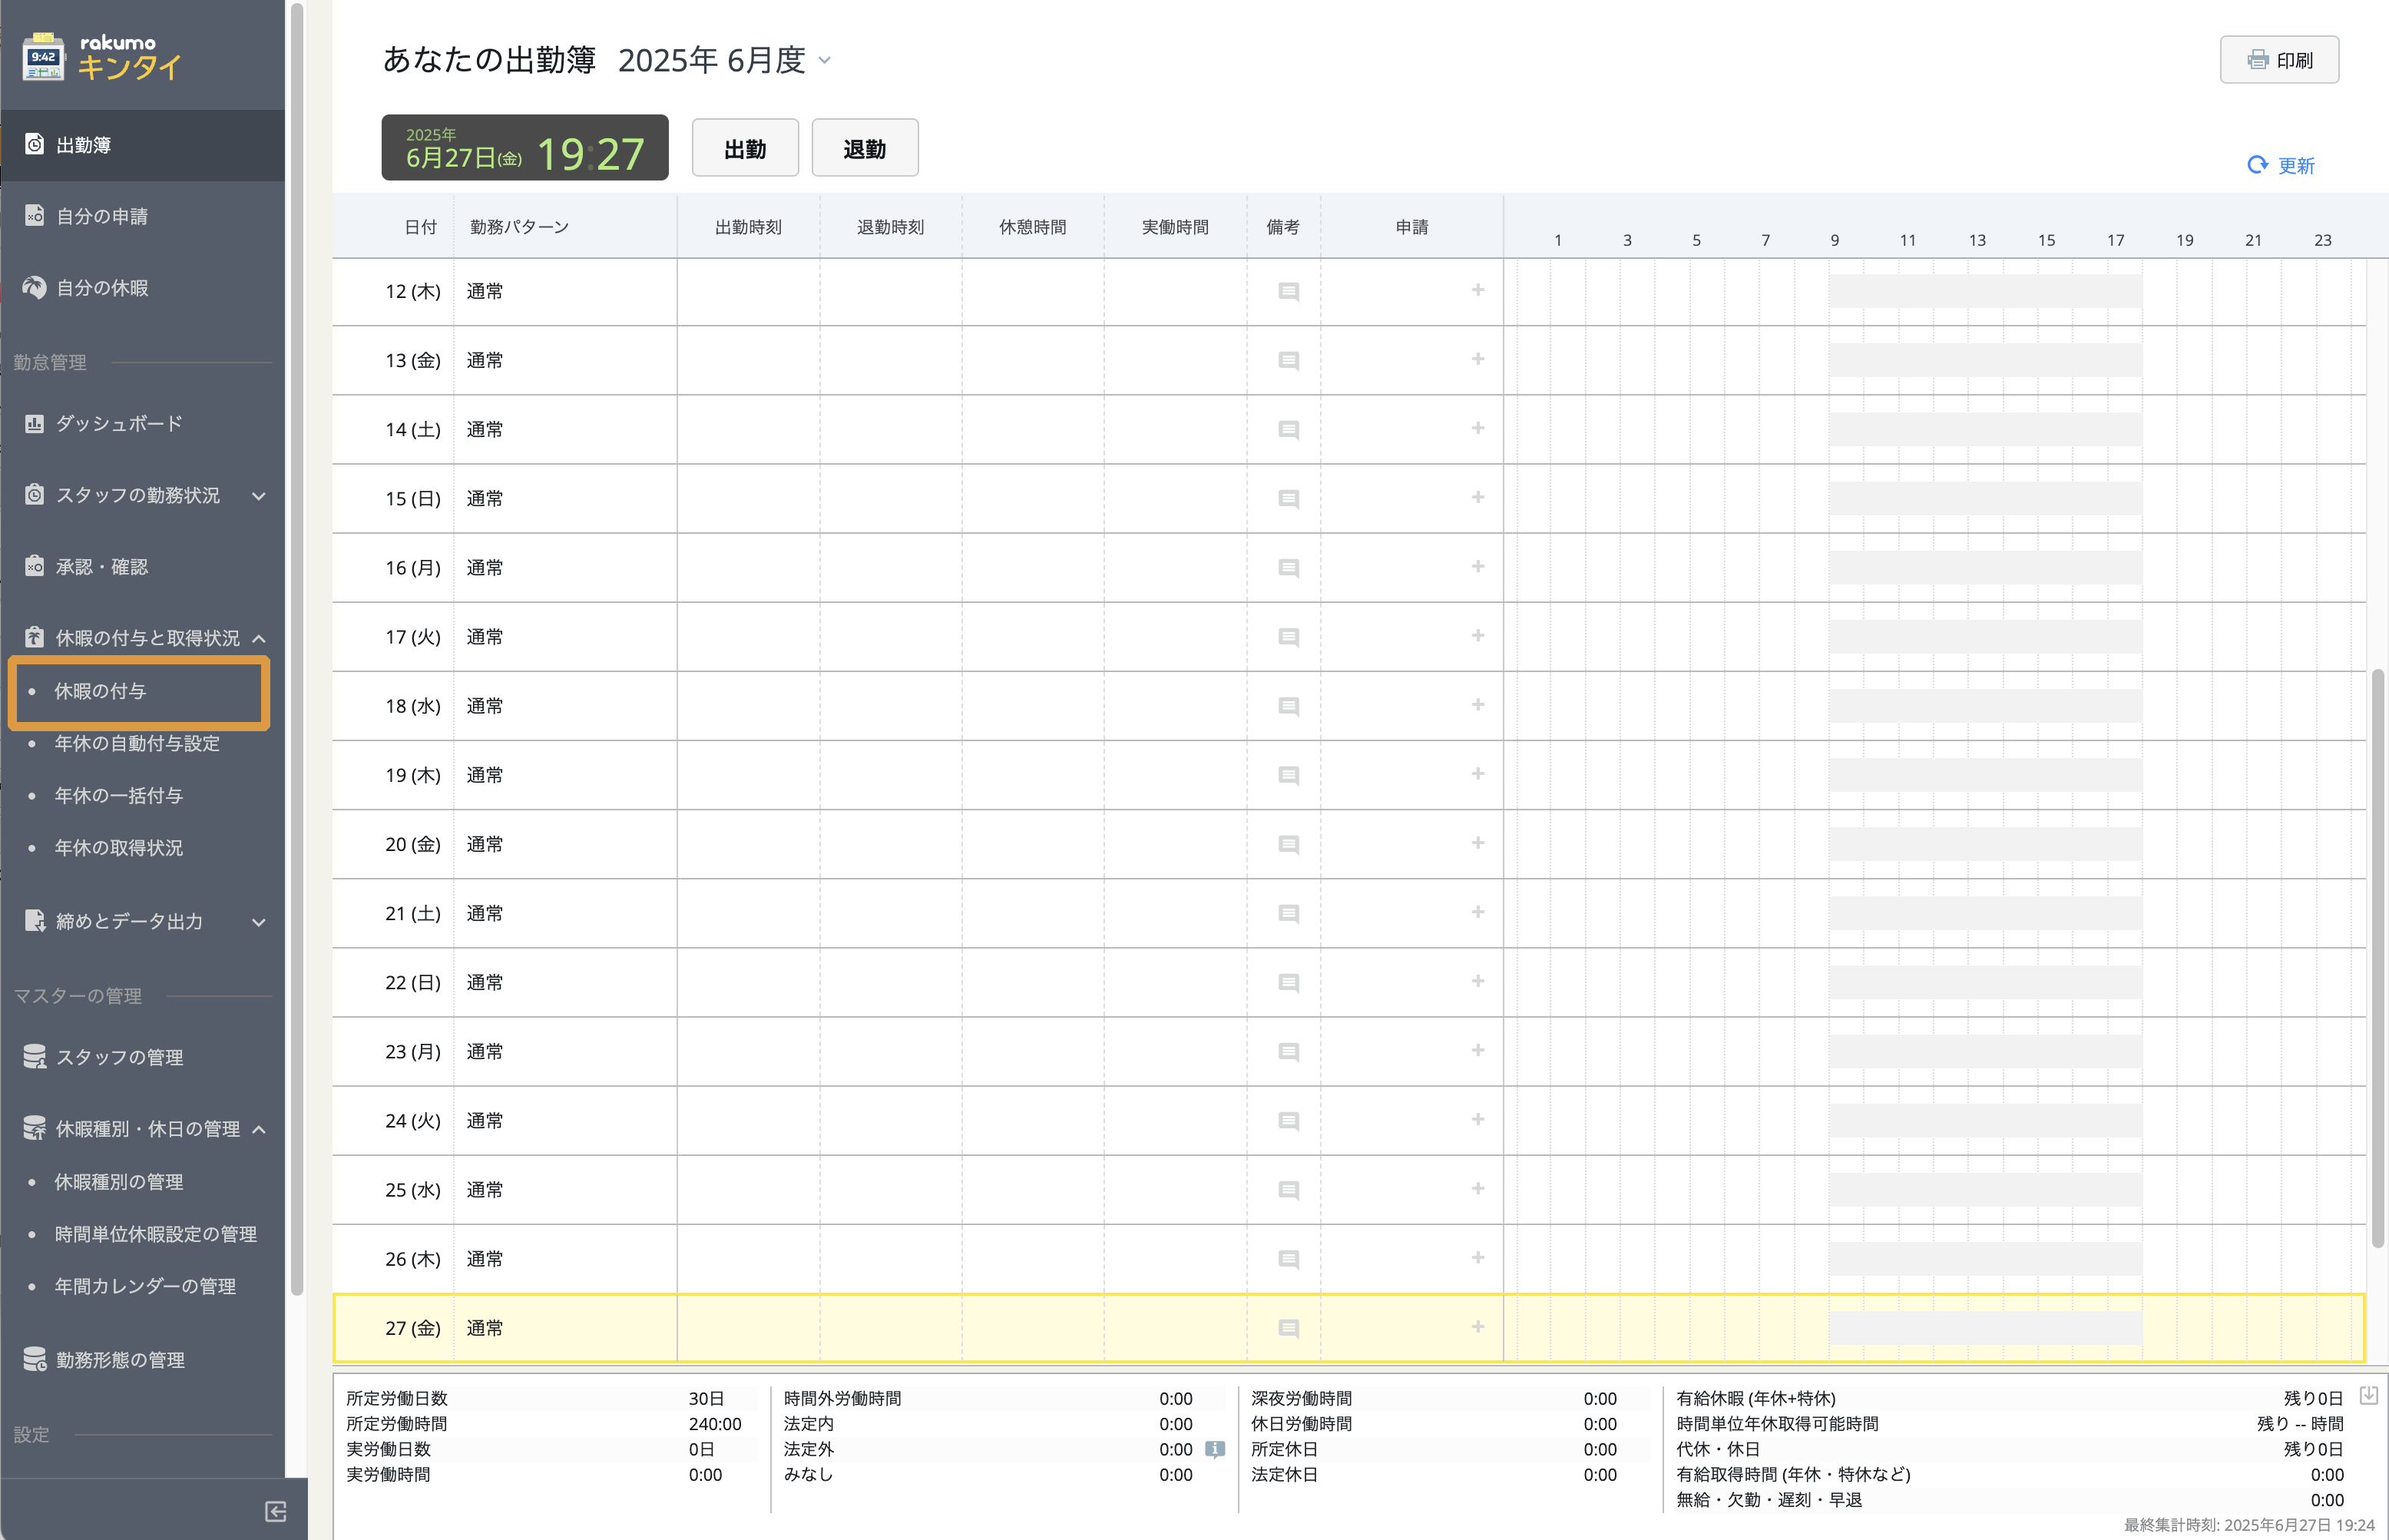The height and width of the screenshot is (1540, 2389).
Task: Click the 印刷 print button
Action: pyautogui.click(x=2279, y=60)
